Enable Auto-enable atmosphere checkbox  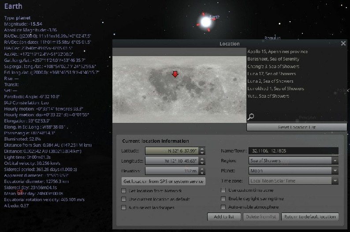tap(223, 207)
